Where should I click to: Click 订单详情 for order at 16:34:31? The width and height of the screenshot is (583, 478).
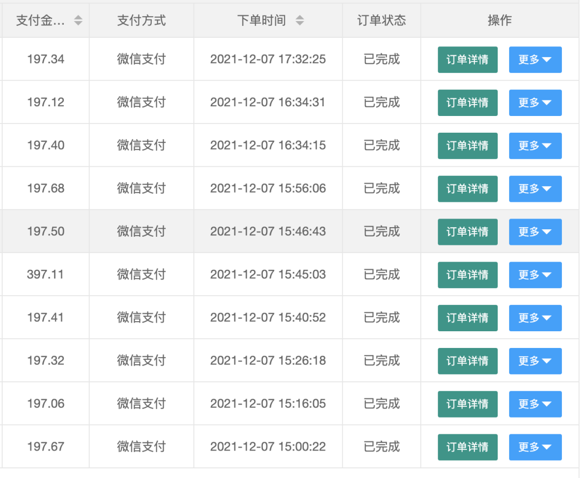(467, 103)
